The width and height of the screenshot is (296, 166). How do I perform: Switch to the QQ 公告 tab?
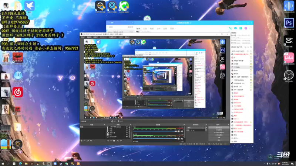(145, 29)
